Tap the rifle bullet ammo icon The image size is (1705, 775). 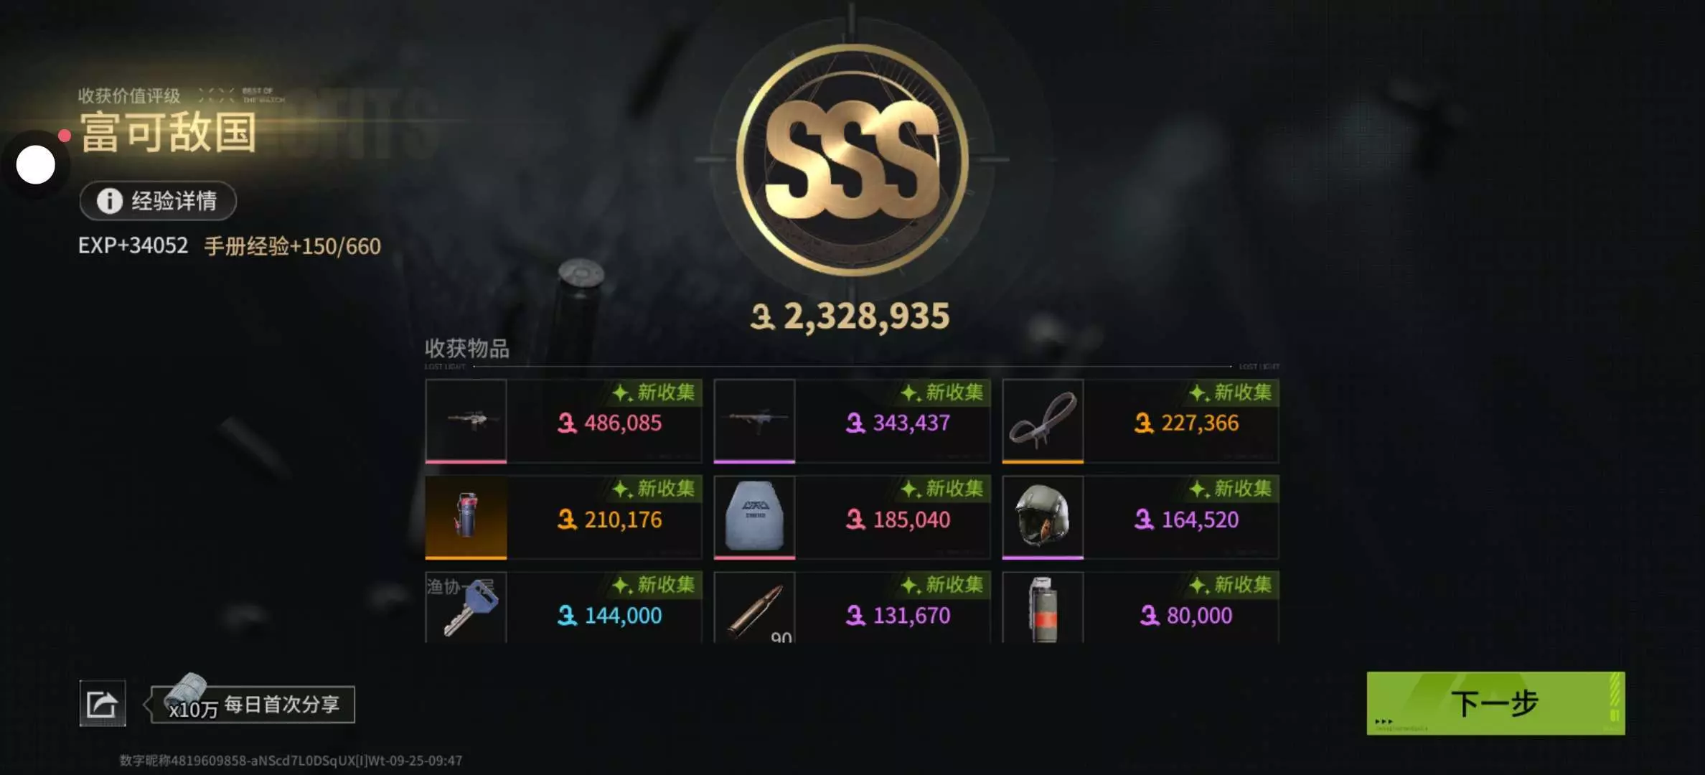click(x=754, y=607)
